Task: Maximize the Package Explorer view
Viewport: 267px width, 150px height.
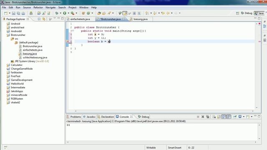Action: coord(63,18)
